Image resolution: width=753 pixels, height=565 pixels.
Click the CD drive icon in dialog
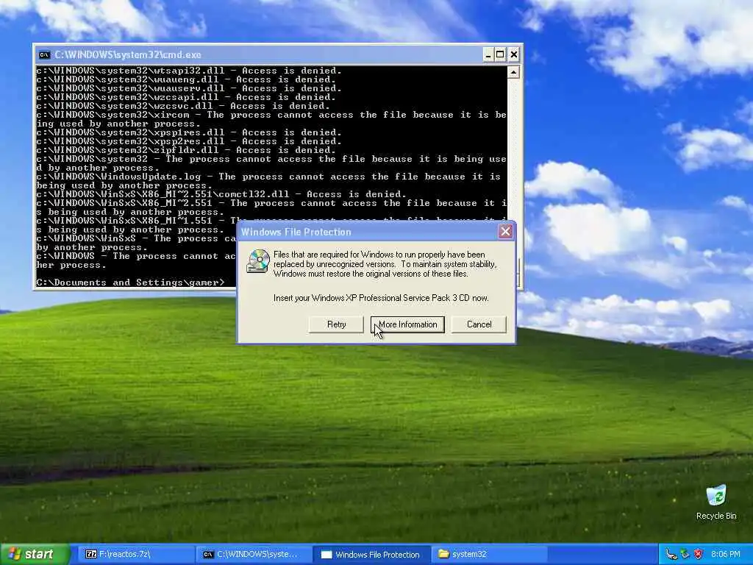click(258, 261)
